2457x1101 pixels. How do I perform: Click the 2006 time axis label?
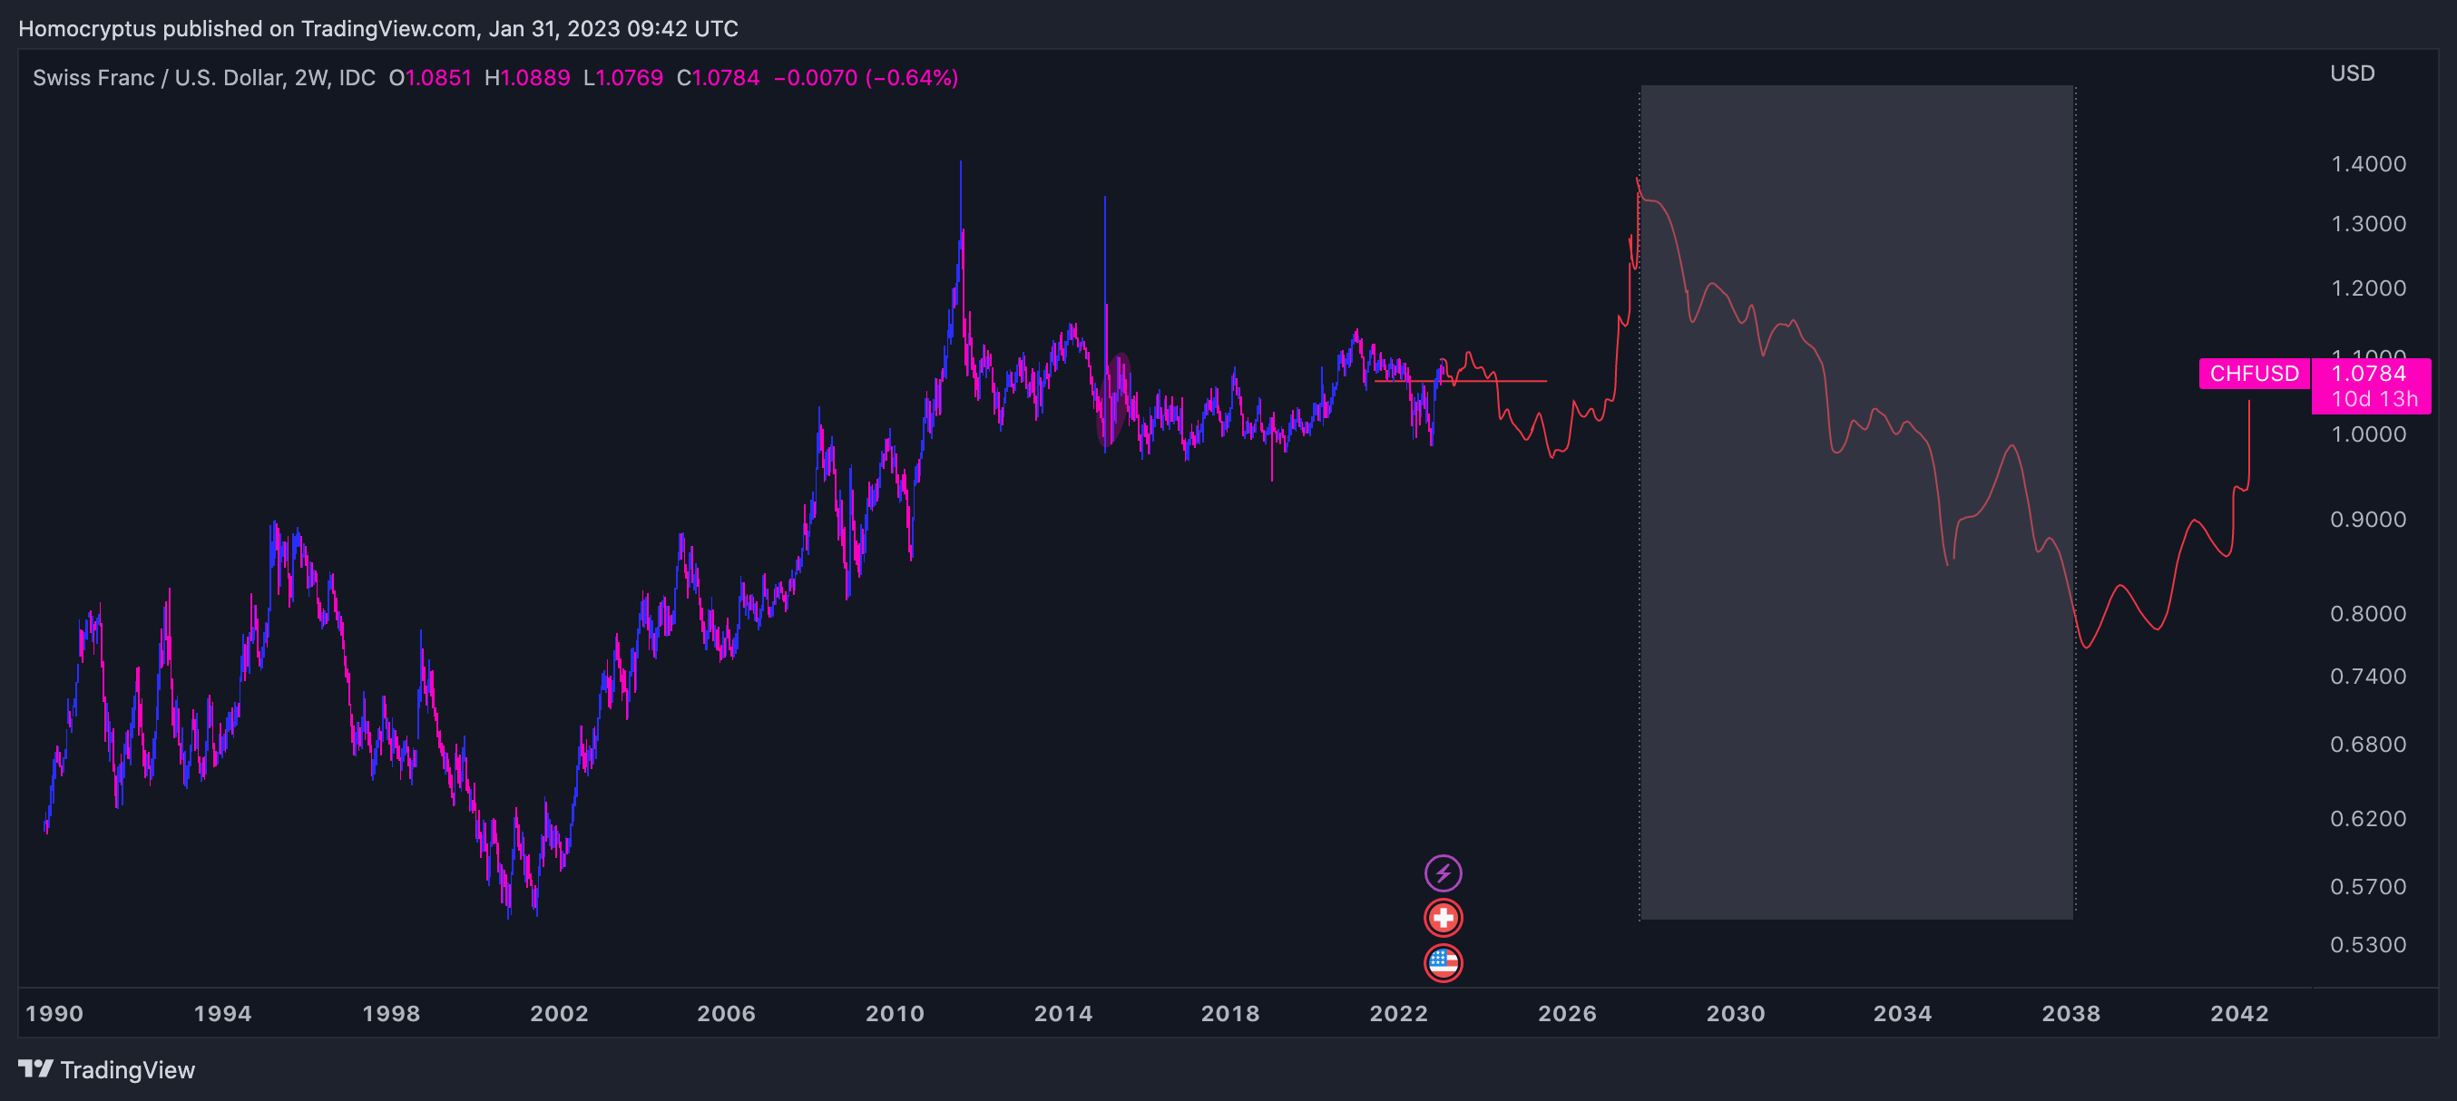[x=726, y=1012]
